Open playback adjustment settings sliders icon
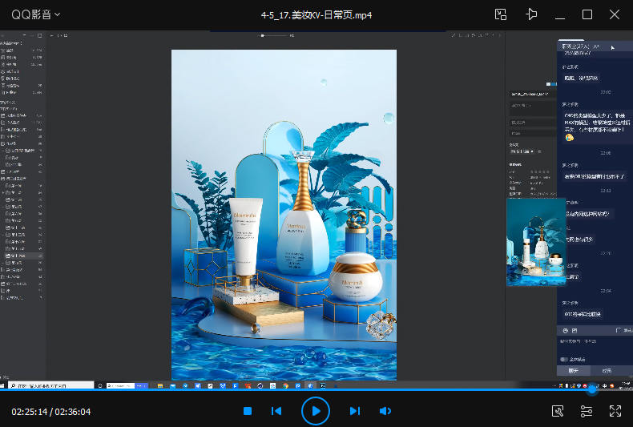633x427 pixels. [587, 411]
